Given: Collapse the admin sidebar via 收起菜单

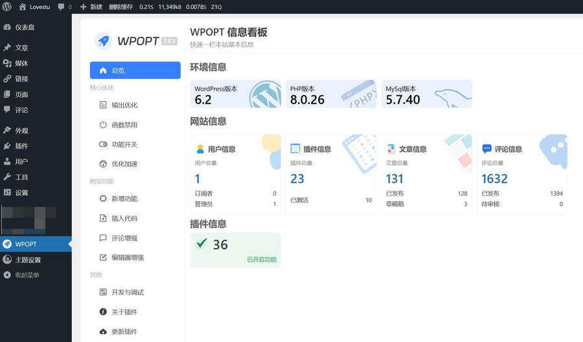Looking at the screenshot, I should point(27,275).
